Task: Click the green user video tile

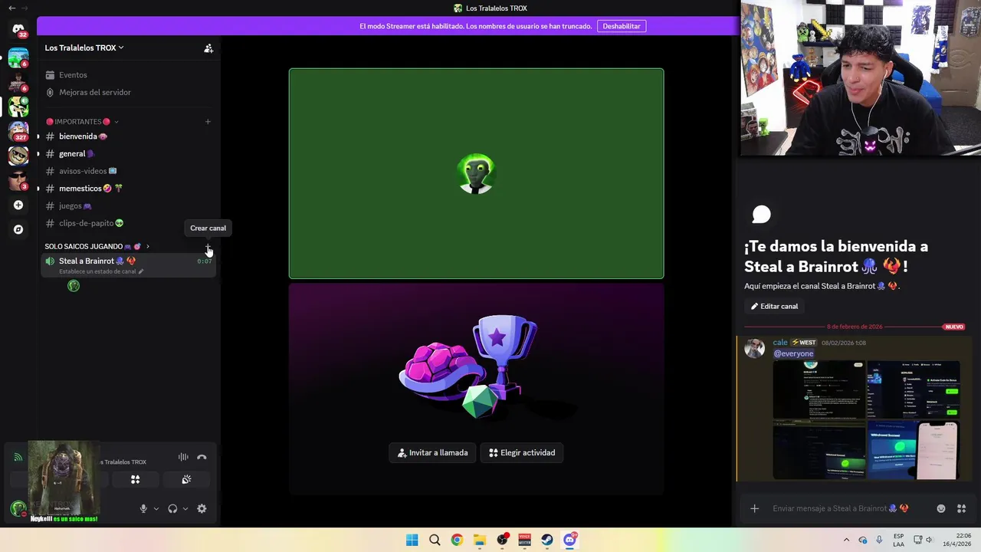Action: pos(477,173)
